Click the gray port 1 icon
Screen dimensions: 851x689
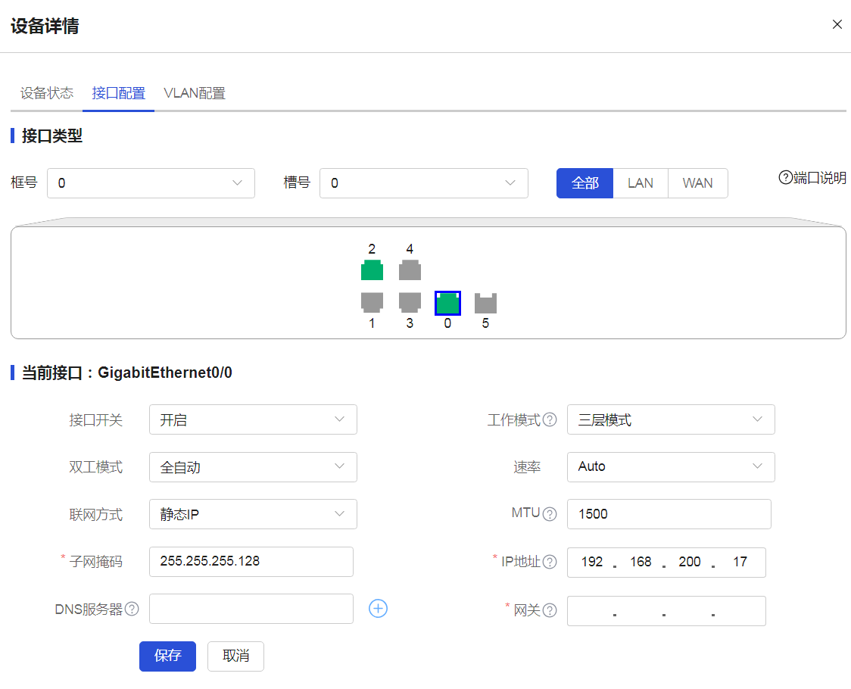pyautogui.click(x=372, y=303)
